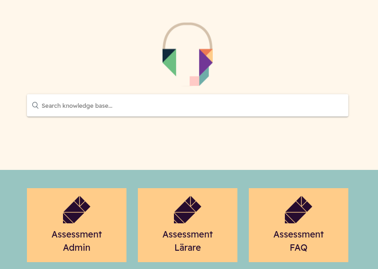This screenshot has height=269, width=378.
Task: Click the pencil icon above Assessment FAQ
Action: coord(299,210)
